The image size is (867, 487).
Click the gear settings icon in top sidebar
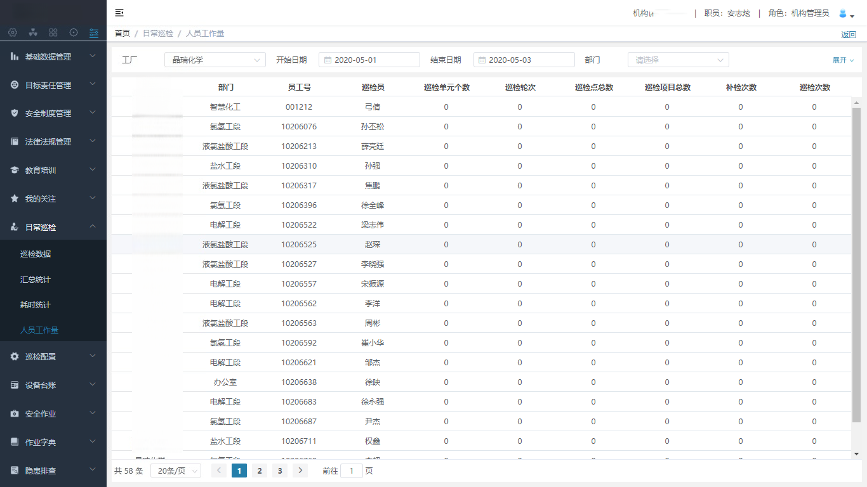click(13, 32)
